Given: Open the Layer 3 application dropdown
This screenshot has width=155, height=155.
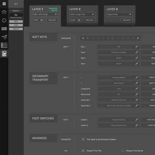Looking at the screenshot, I should pos(119,14).
